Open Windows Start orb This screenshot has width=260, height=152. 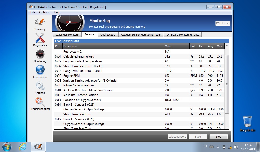coord(7,147)
